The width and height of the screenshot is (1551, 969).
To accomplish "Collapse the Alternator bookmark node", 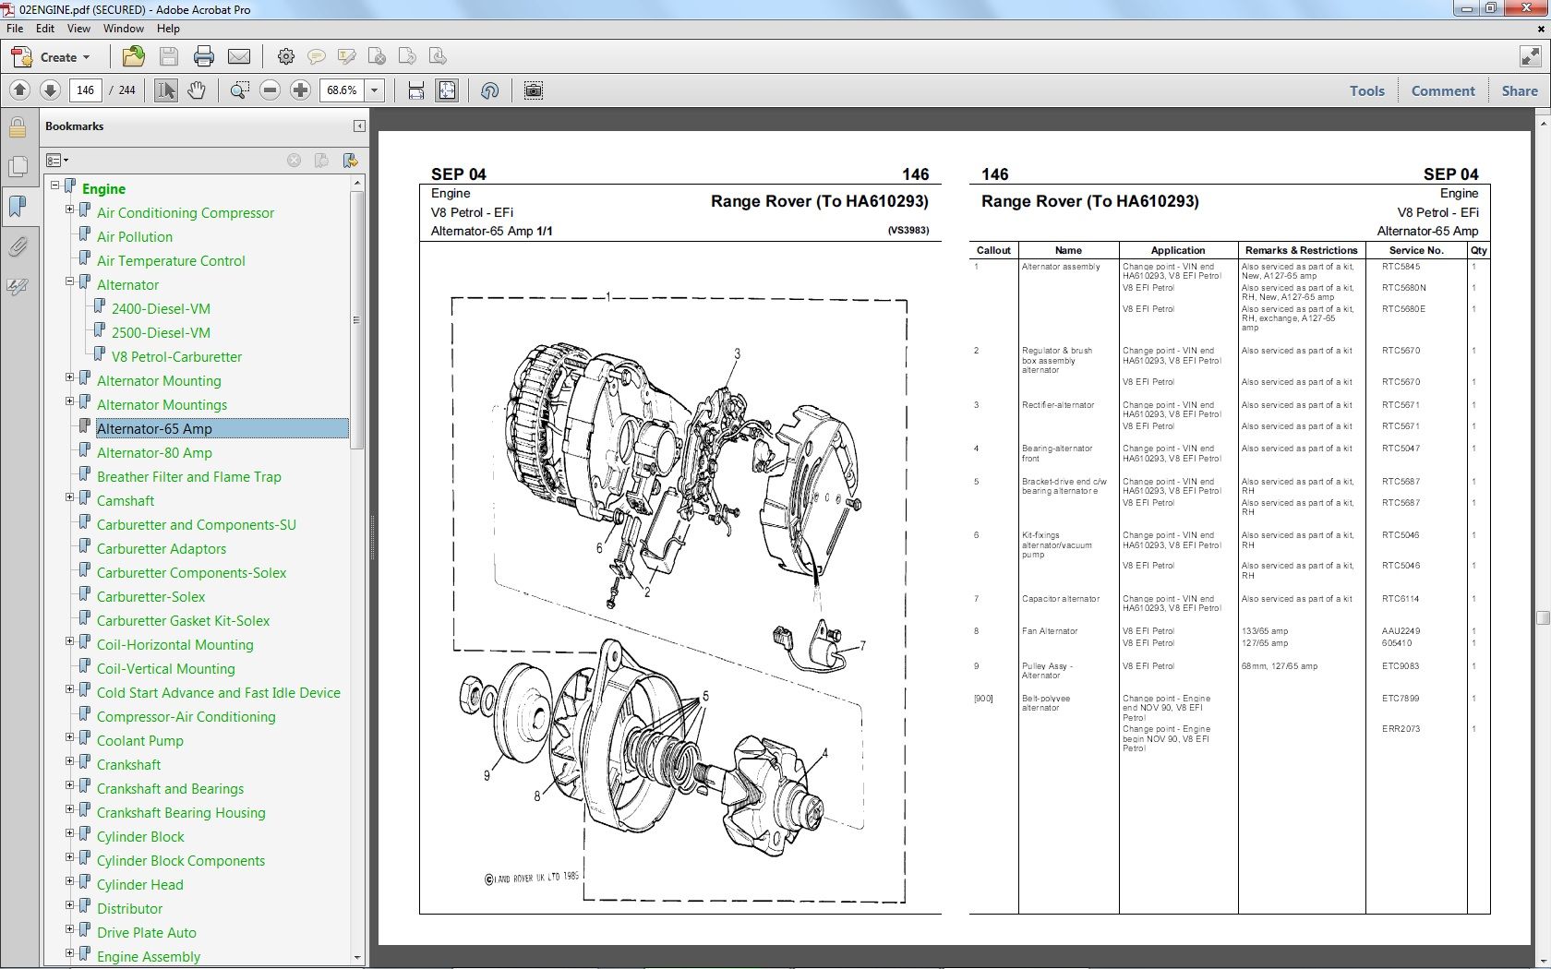I will (x=69, y=281).
